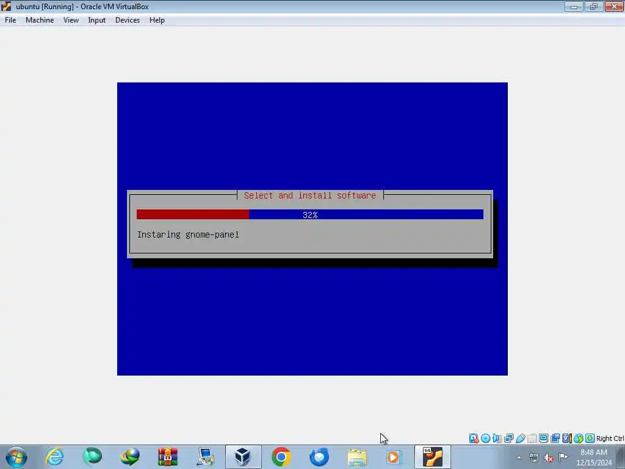Image resolution: width=625 pixels, height=469 pixels.
Task: Open the Machine menu
Action: 40,20
